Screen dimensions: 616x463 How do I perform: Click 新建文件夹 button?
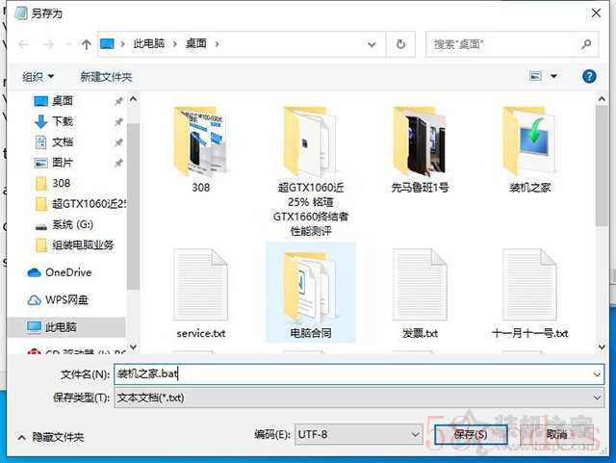coord(106,76)
